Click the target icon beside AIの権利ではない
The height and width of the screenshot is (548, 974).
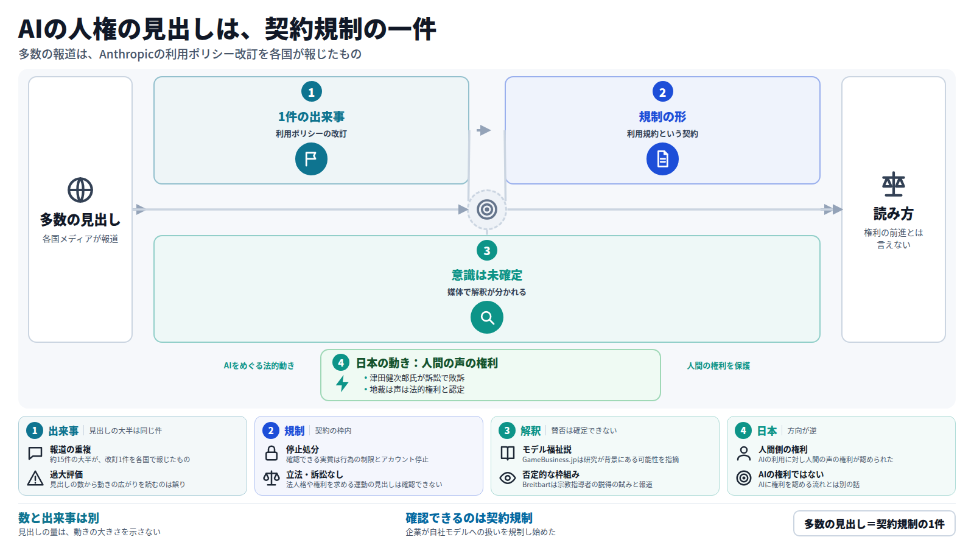tap(744, 479)
